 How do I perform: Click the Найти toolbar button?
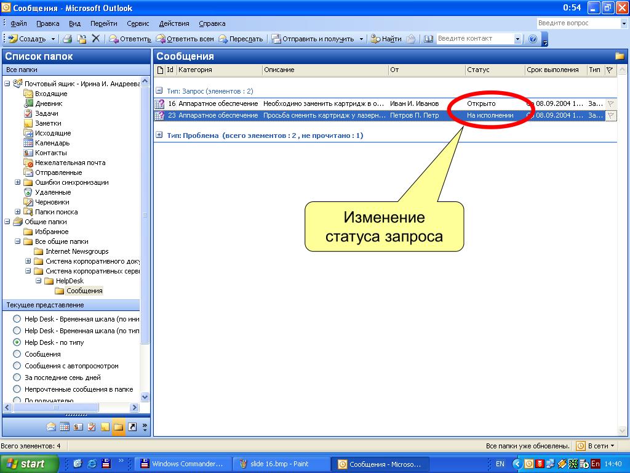coord(386,39)
